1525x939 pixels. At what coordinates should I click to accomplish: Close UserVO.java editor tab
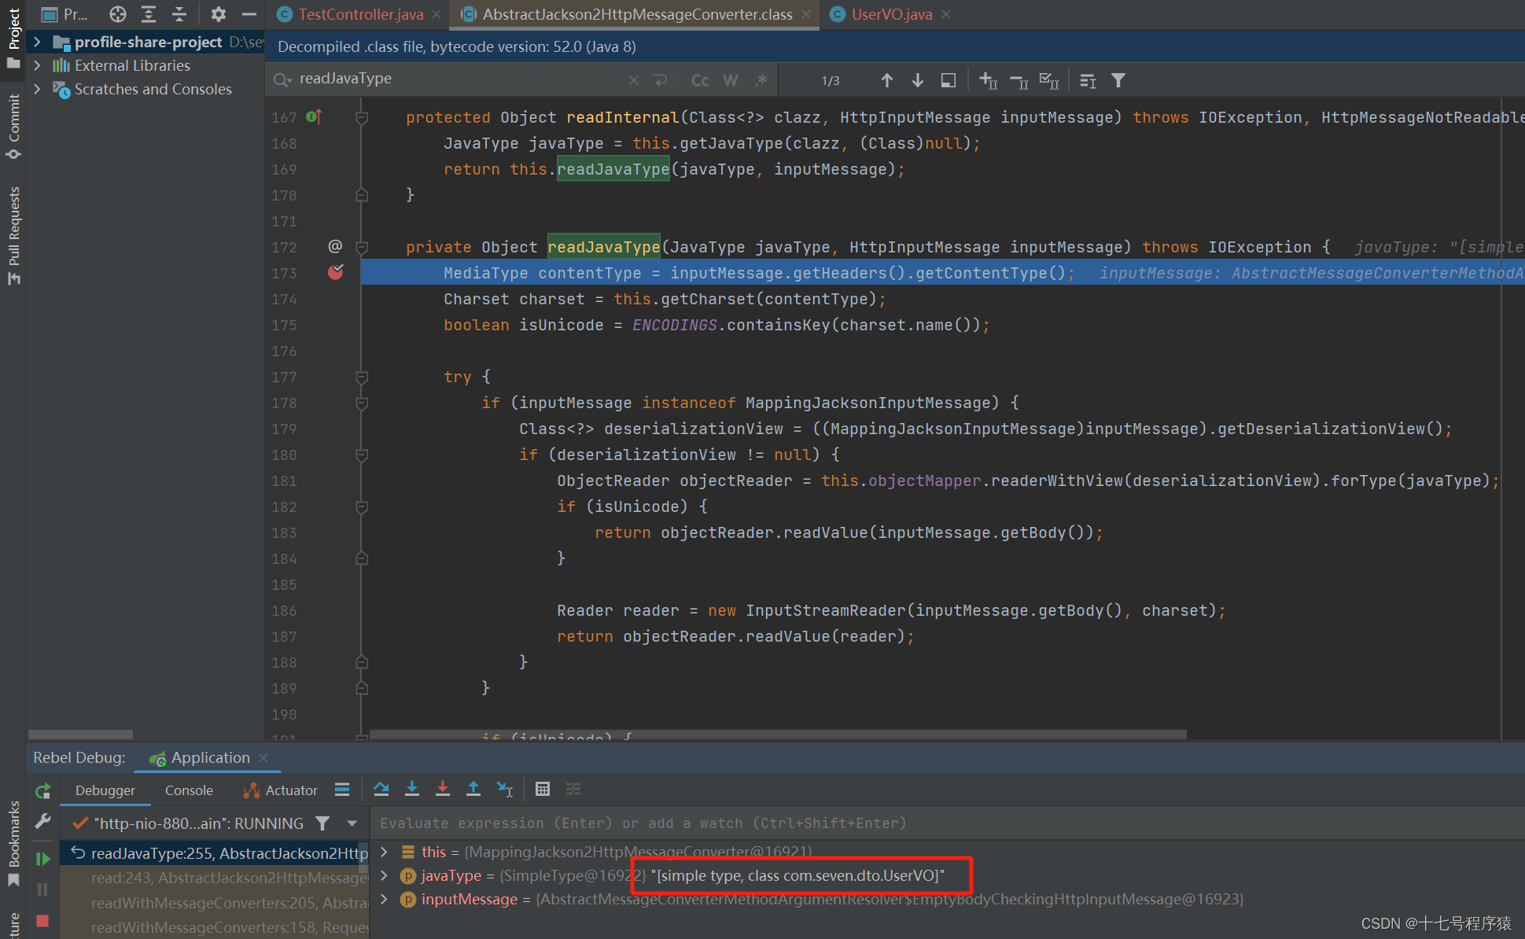[946, 14]
